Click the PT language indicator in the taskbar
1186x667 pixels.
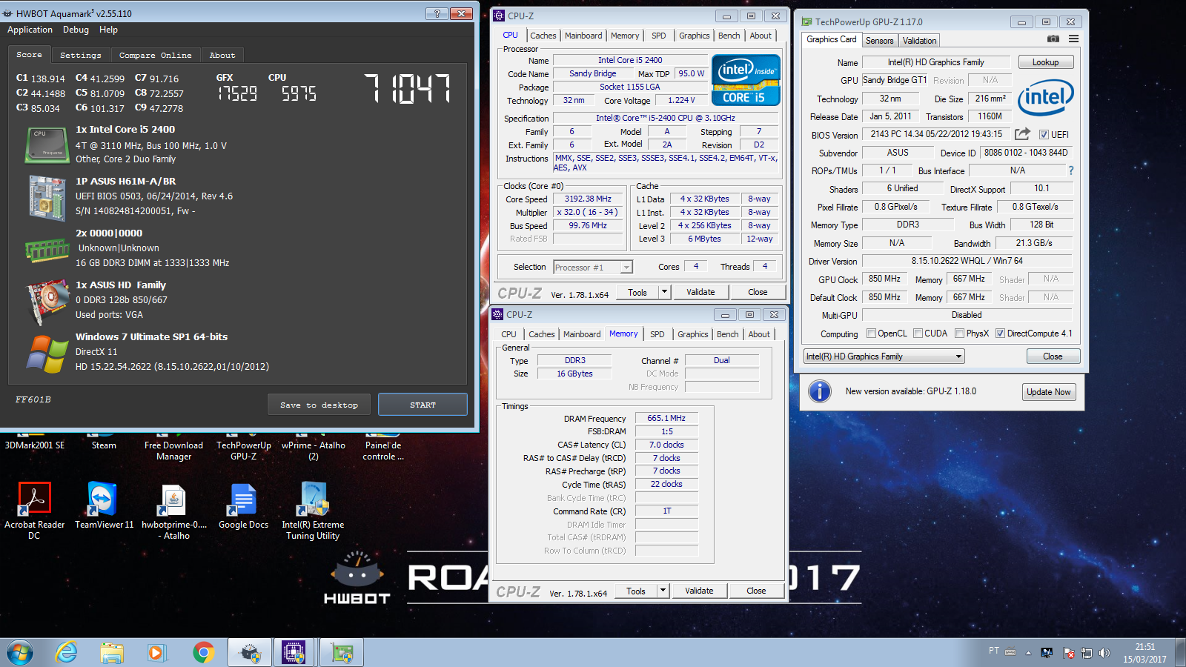pyautogui.click(x=993, y=651)
